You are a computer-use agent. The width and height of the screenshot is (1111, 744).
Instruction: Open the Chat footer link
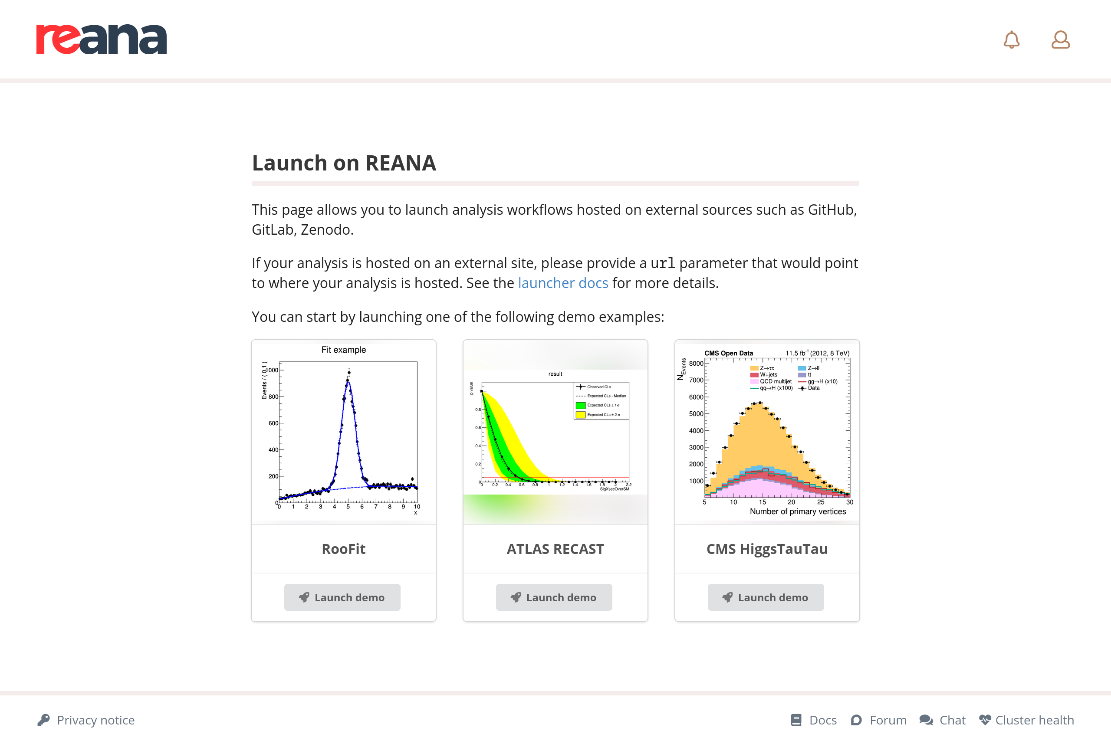(953, 720)
